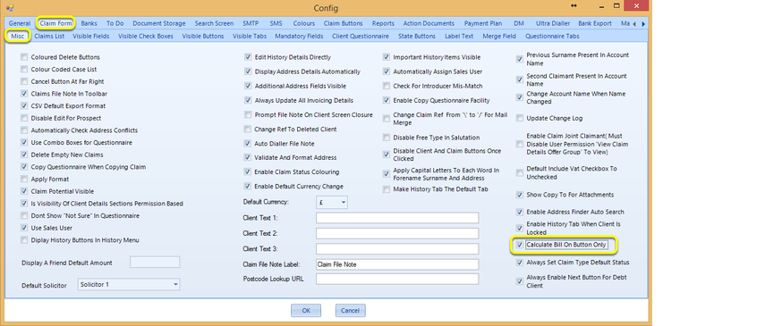Go to the Banks tab
Viewport: 765px width, 326px height.
(x=89, y=23)
